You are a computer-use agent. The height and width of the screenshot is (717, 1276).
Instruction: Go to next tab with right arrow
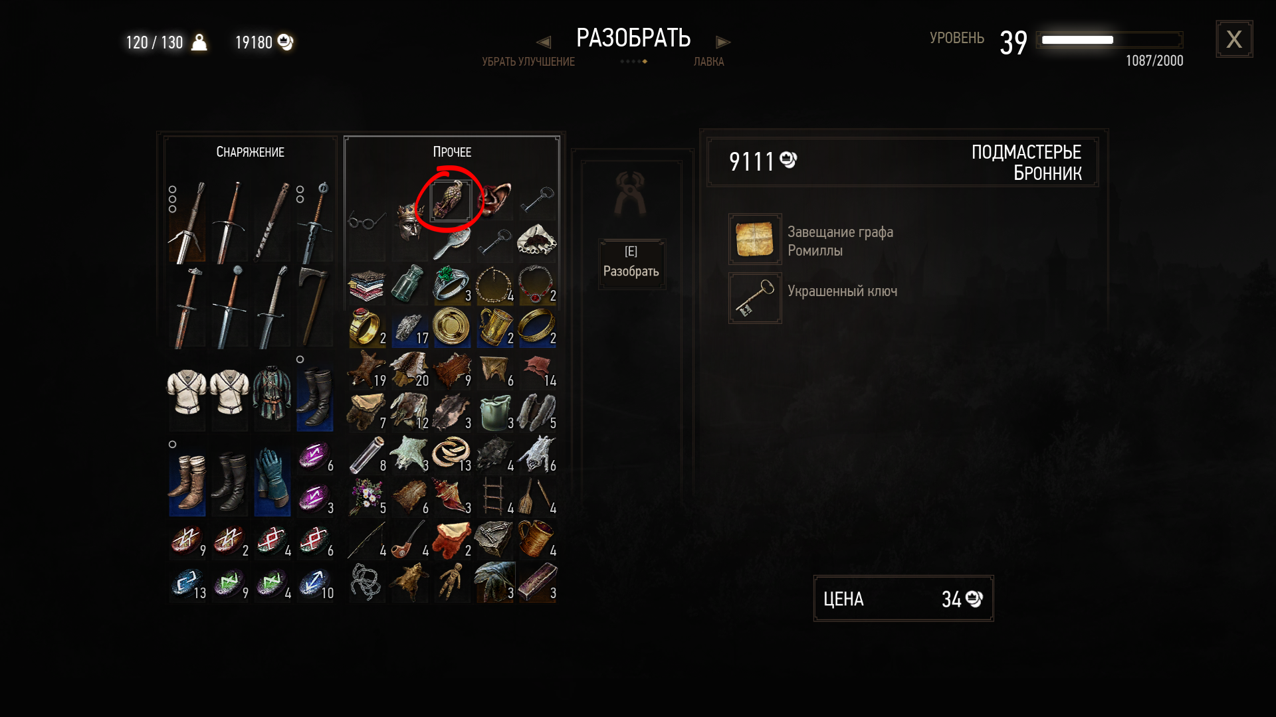(723, 42)
